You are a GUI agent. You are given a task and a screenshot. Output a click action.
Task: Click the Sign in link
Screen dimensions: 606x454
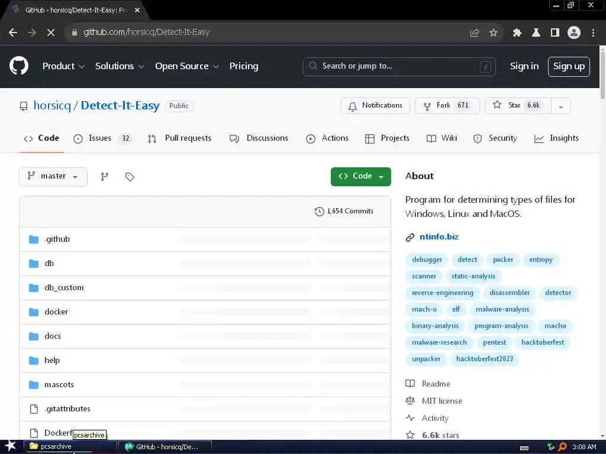(x=524, y=66)
